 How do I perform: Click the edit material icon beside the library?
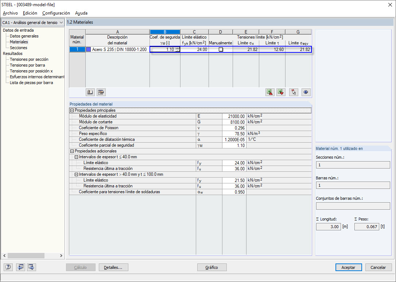coord(101,92)
